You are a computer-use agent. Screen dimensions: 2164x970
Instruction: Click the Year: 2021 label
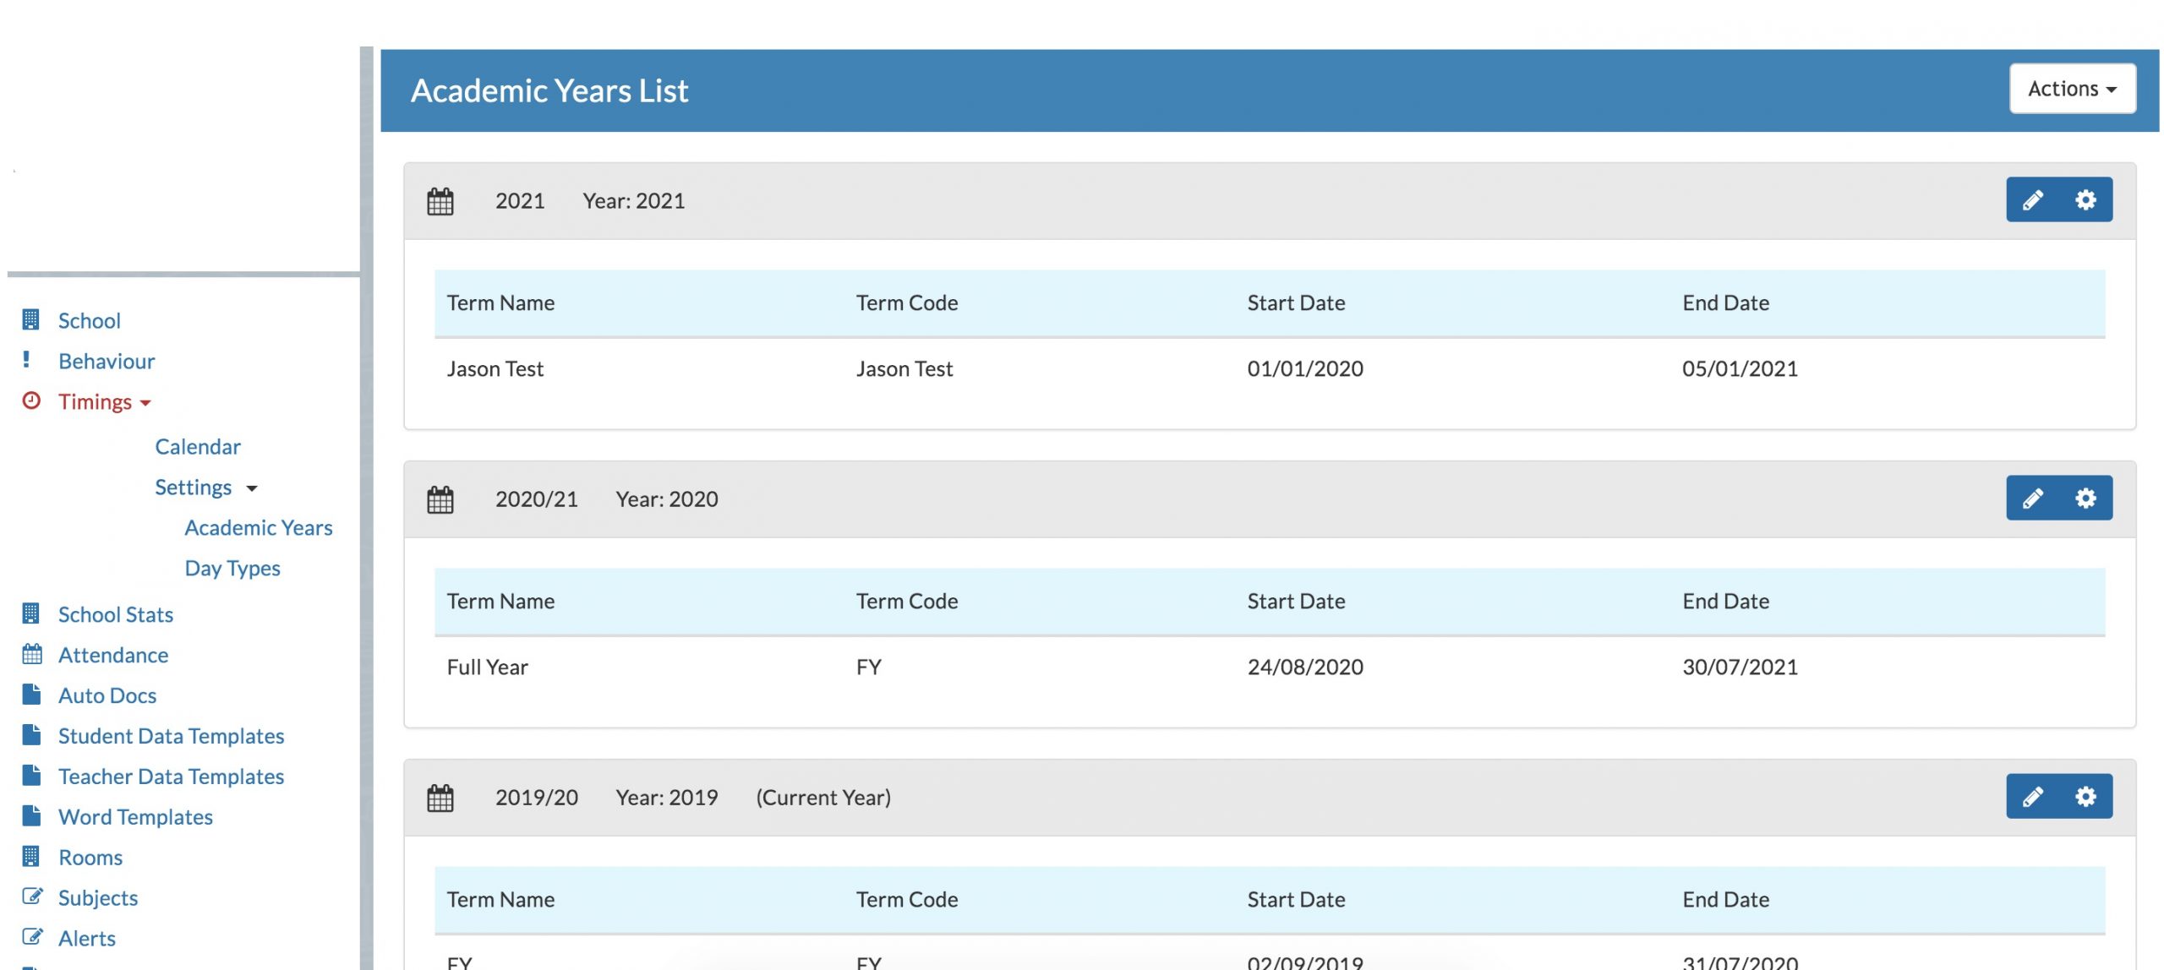[x=634, y=201]
